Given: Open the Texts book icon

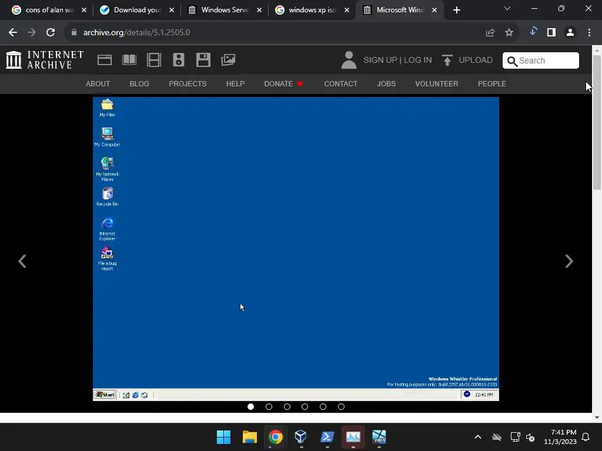Looking at the screenshot, I should (x=129, y=60).
